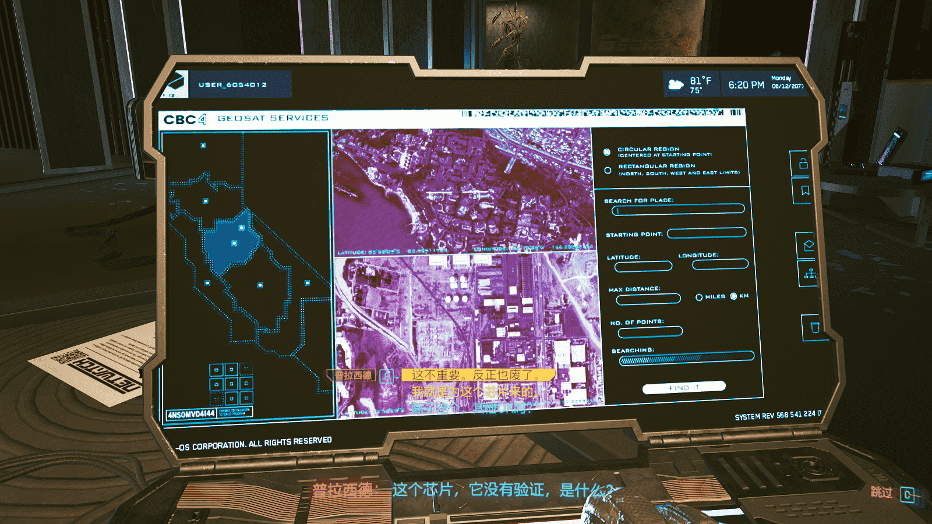Select the upper-right marker in the highlighted map district

pos(242,228)
